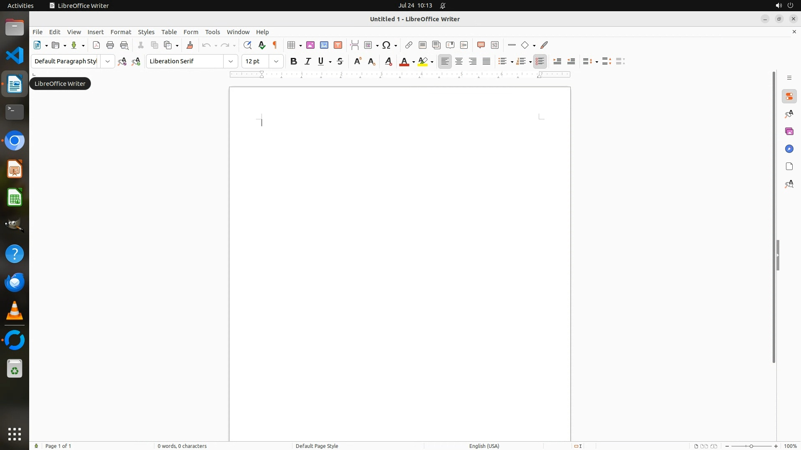
Task: Click the zoom slider in the status bar
Action: (751, 446)
